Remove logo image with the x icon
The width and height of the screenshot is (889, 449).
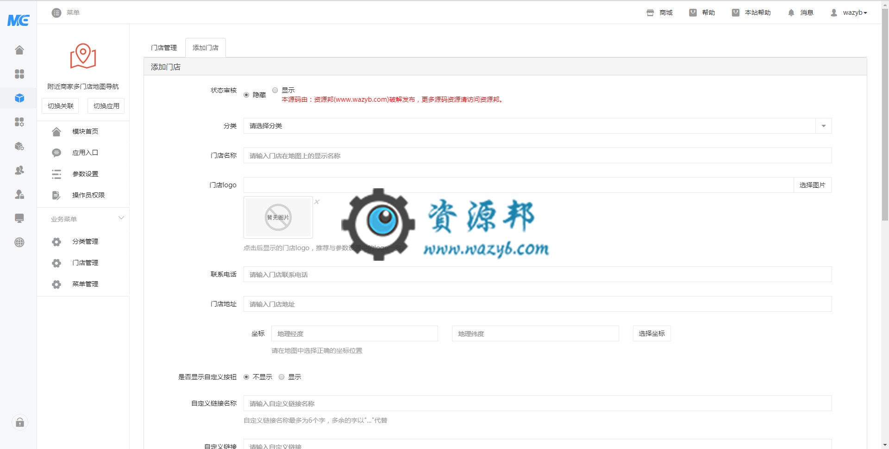click(317, 202)
